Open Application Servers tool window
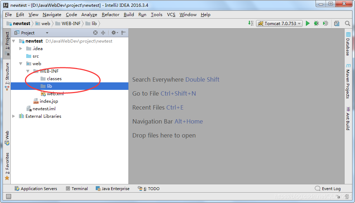 36,189
